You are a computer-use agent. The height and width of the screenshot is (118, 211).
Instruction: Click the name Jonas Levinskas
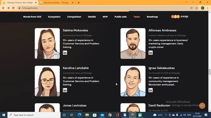(75, 106)
